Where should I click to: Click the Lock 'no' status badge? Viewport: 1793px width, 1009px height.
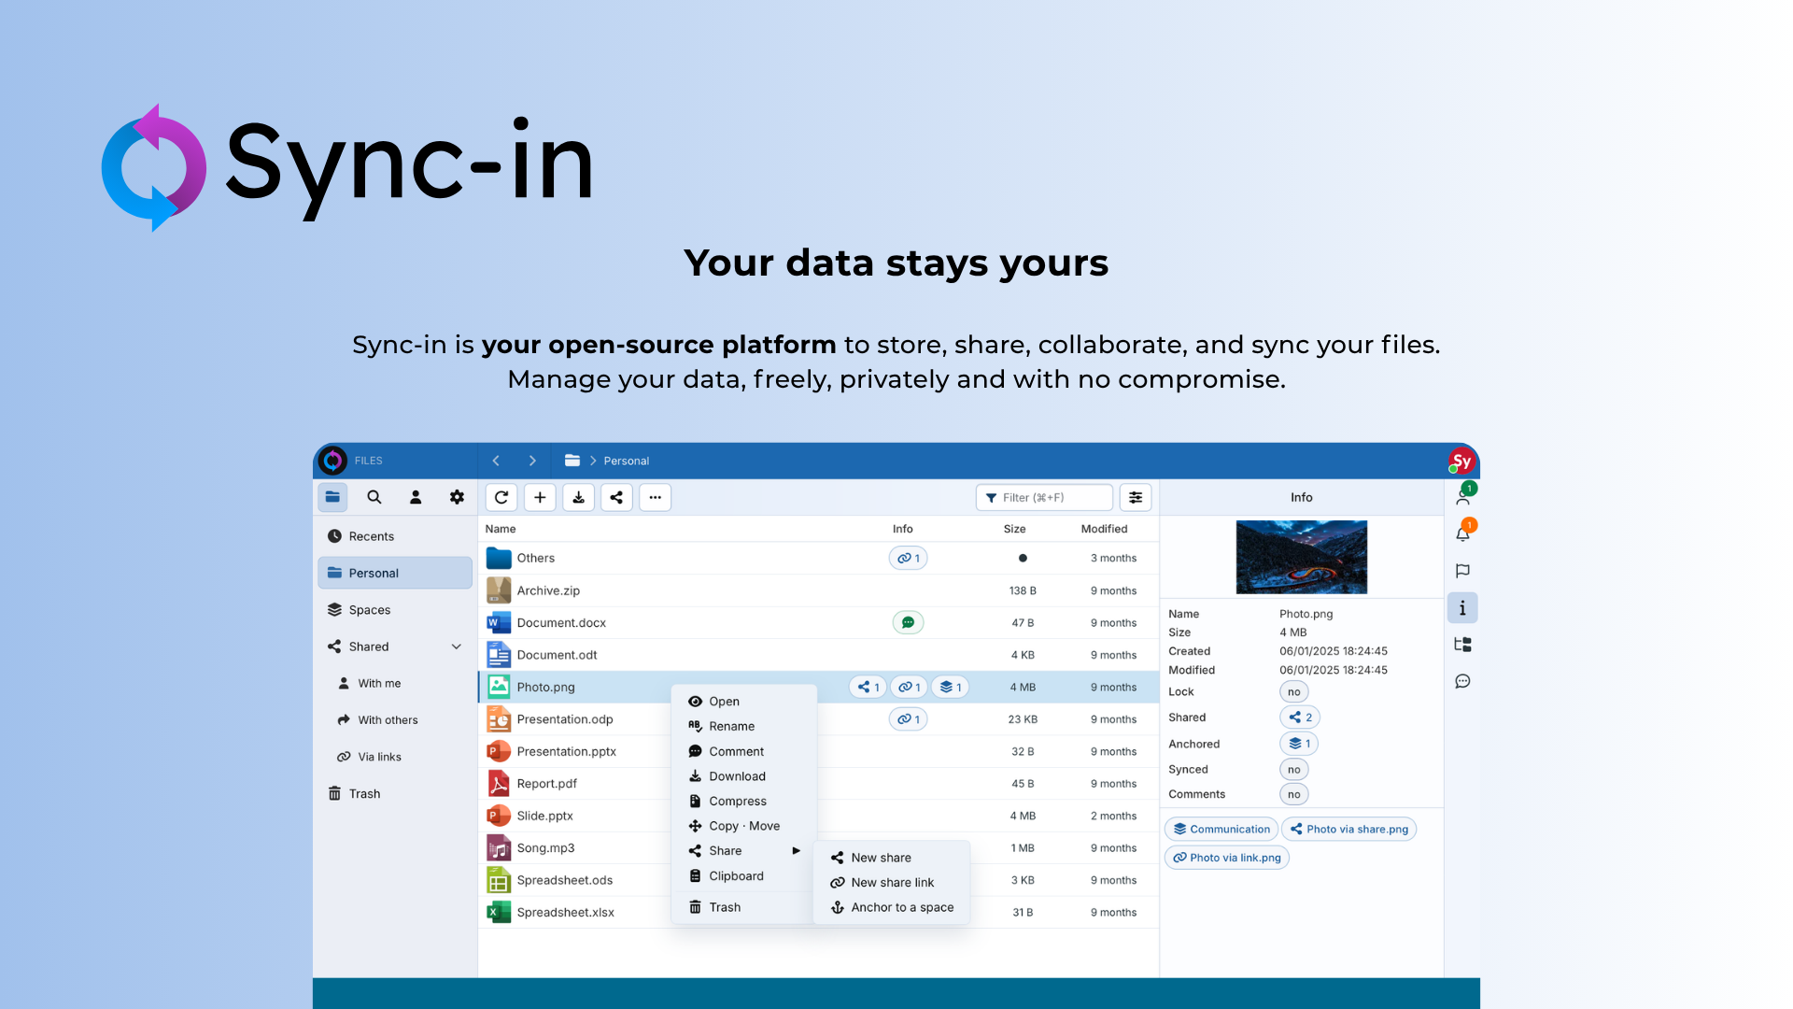(1293, 691)
